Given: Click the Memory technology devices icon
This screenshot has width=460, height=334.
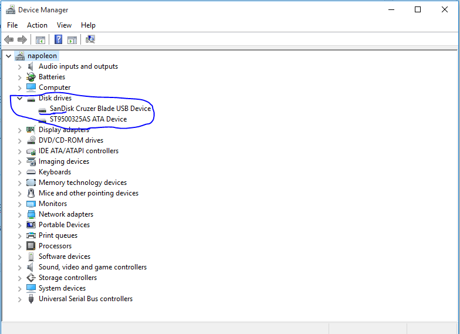Looking at the screenshot, I should (31, 183).
